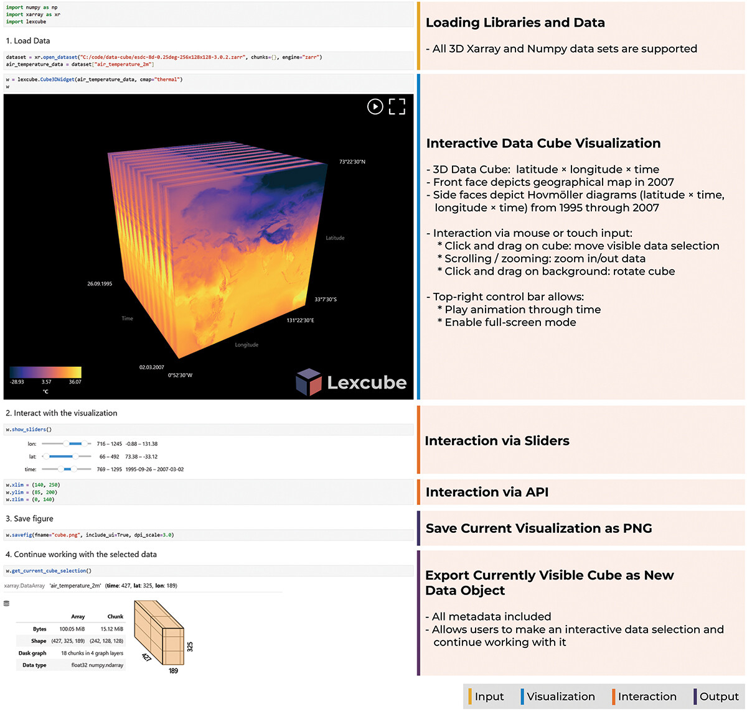Viewport: 747px width, 712px height.
Task: Click the import numpy code cell
Action: tap(208, 14)
